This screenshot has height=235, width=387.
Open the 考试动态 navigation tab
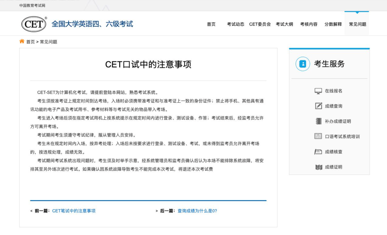point(236,24)
